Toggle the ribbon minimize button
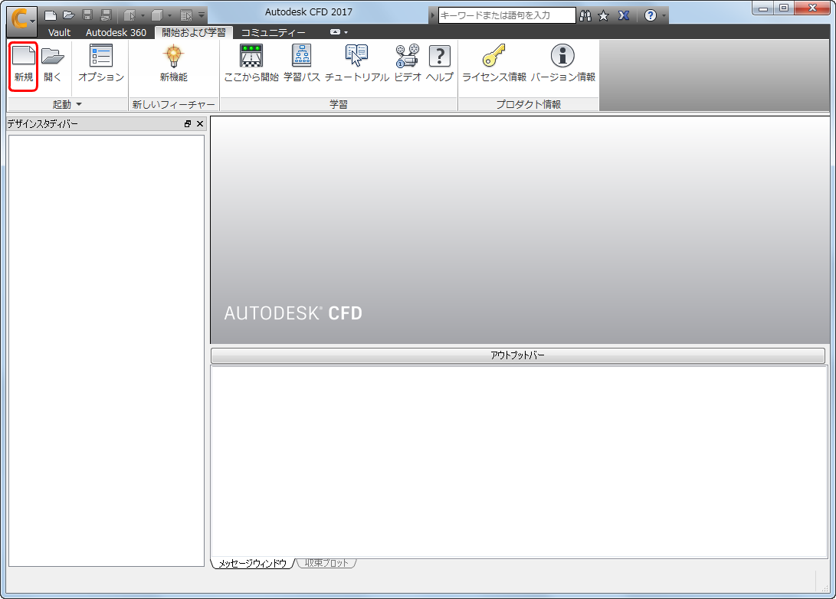The image size is (836, 599). [335, 32]
